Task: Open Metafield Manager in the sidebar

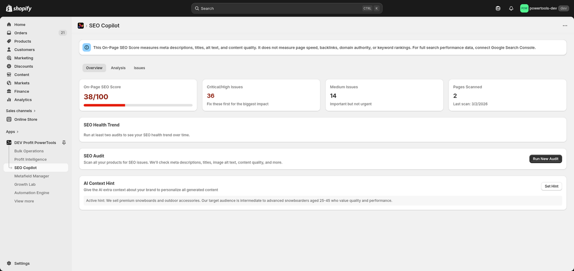Action: tap(32, 176)
